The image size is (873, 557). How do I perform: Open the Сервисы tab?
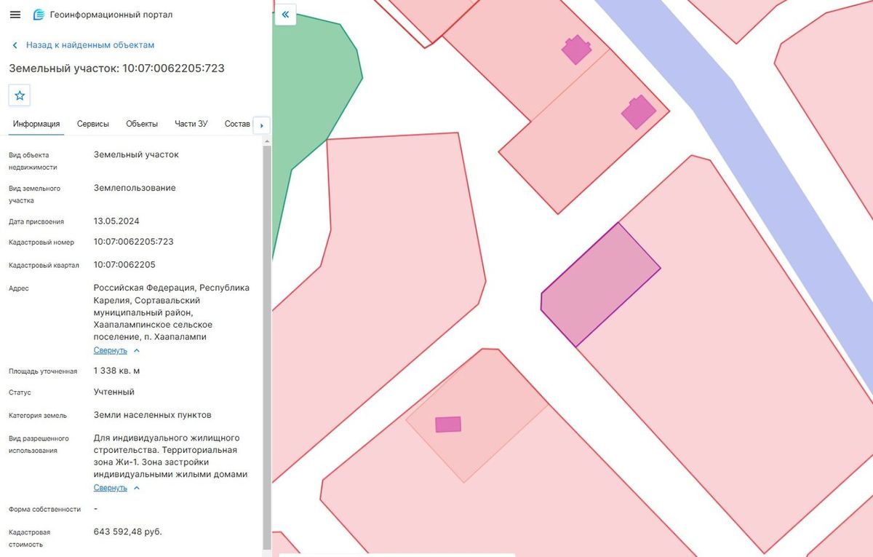click(x=93, y=124)
